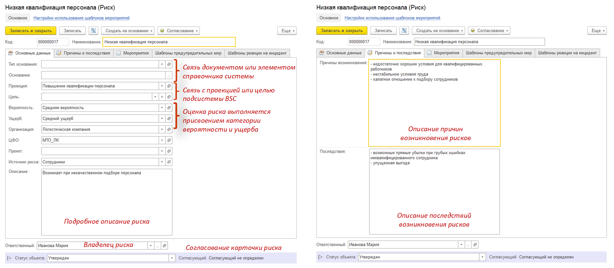The image size is (614, 268).
Task: Click the open icon beside the Вероятность field
Action: point(169,108)
